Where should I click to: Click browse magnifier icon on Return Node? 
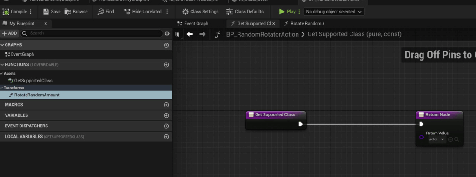456,139
